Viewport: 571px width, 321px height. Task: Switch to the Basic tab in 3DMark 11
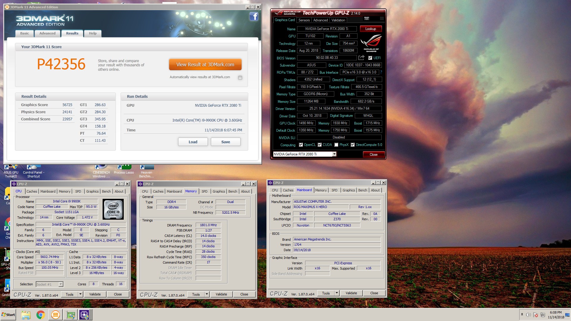(x=25, y=33)
